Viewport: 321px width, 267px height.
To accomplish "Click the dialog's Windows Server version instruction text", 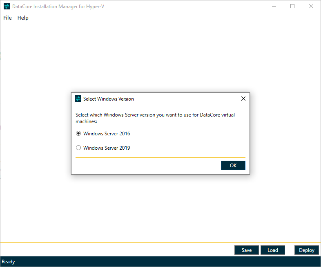I will 155,118.
